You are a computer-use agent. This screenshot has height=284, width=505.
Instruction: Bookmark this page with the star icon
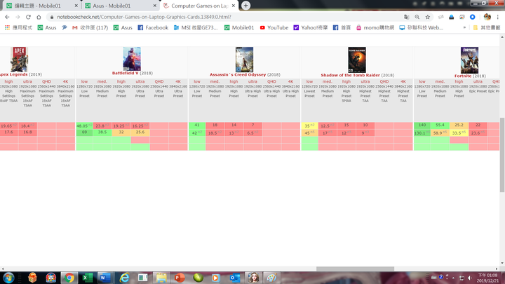tap(428, 17)
